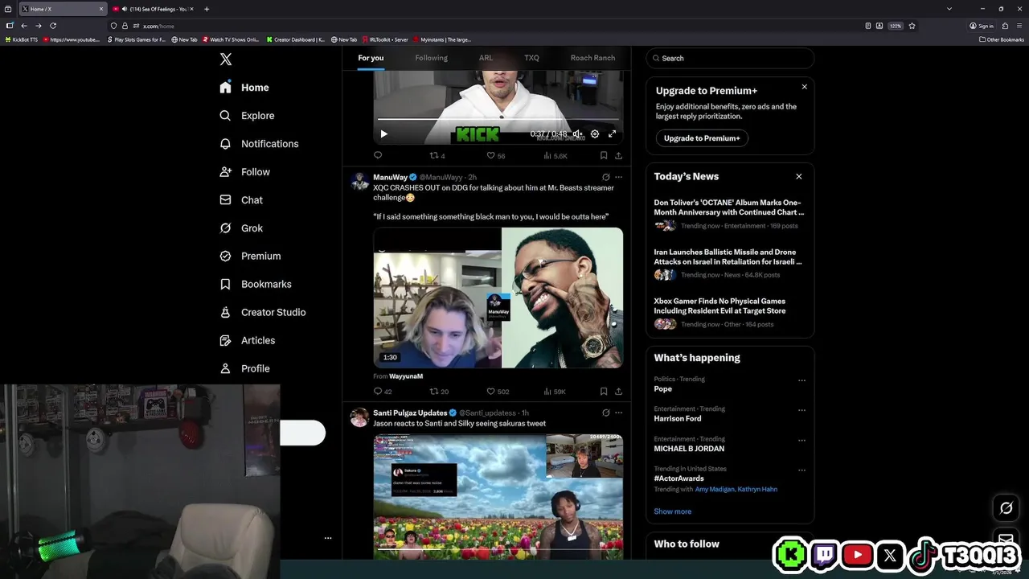Reload the browser page

(x=53, y=26)
